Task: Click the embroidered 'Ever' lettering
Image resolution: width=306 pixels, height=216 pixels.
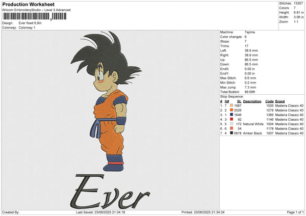Action: point(110,192)
